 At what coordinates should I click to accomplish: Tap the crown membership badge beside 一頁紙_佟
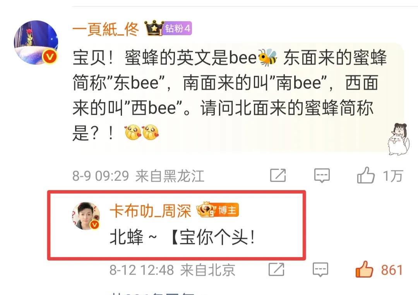[x=154, y=27]
